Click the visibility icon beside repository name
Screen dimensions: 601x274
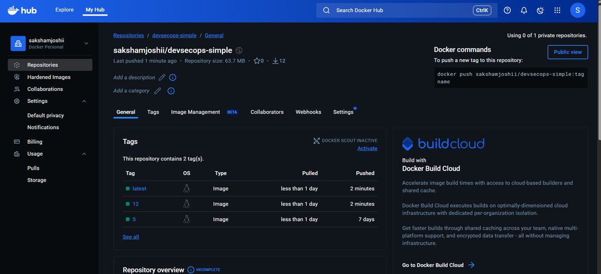click(239, 50)
